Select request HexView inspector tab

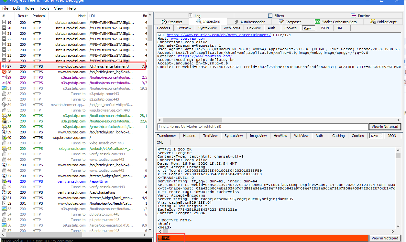[254, 28]
